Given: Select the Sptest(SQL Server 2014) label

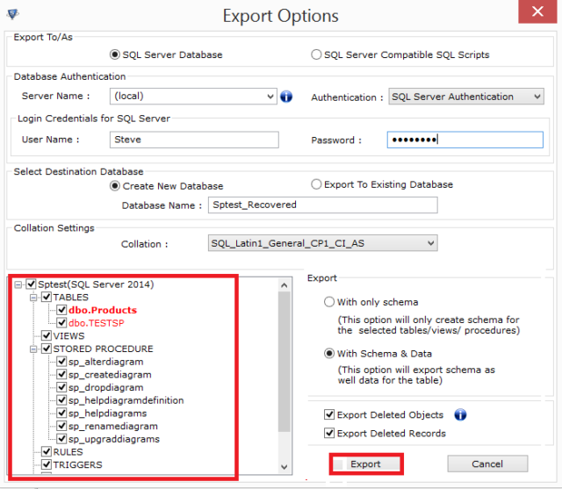Looking at the screenshot, I should tap(96, 284).
